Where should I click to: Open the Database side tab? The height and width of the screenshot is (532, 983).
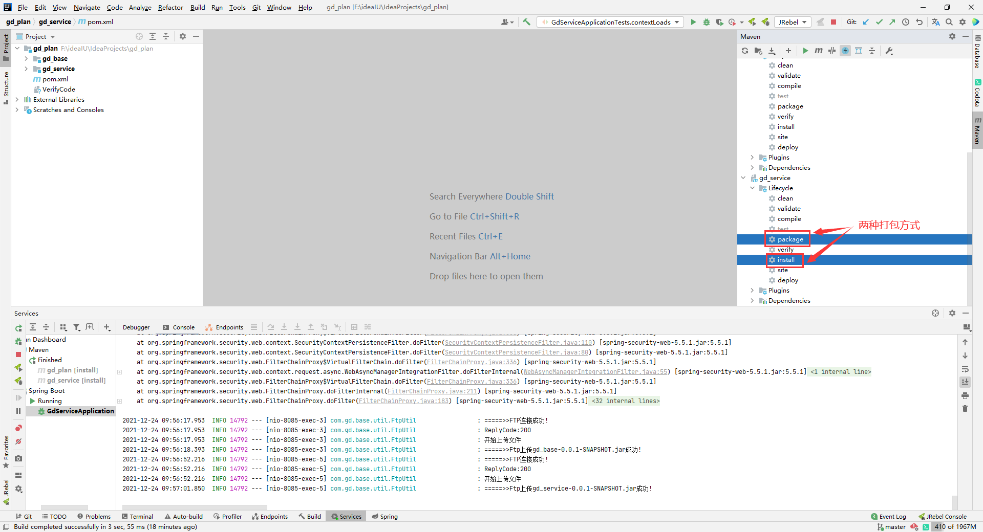pyautogui.click(x=977, y=51)
